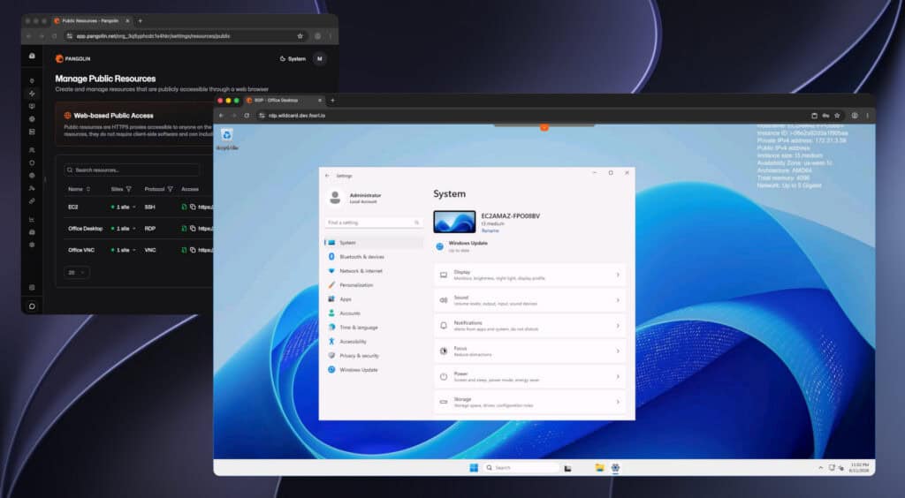Filter by Sites column funnel icon
Screen dimensions: 905x498
[x=129, y=189]
